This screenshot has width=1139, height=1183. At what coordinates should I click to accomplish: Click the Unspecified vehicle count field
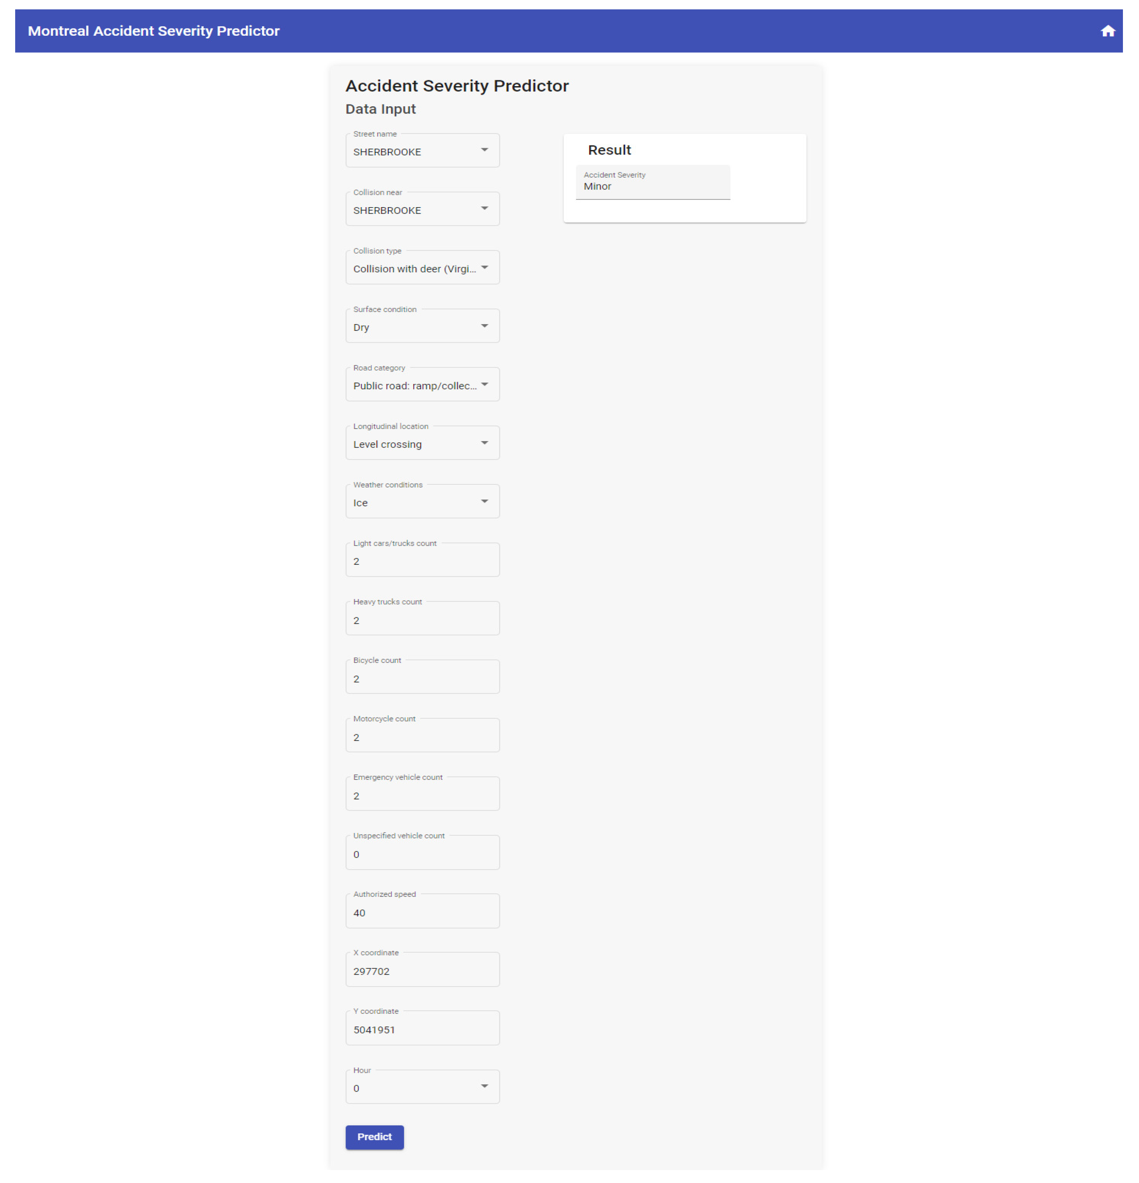point(422,854)
